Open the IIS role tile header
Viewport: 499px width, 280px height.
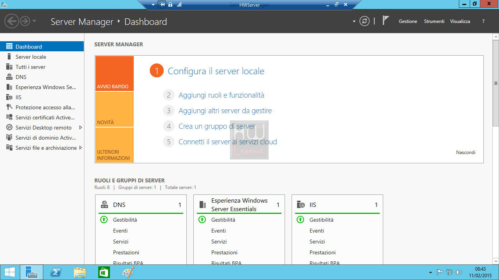[x=337, y=205]
